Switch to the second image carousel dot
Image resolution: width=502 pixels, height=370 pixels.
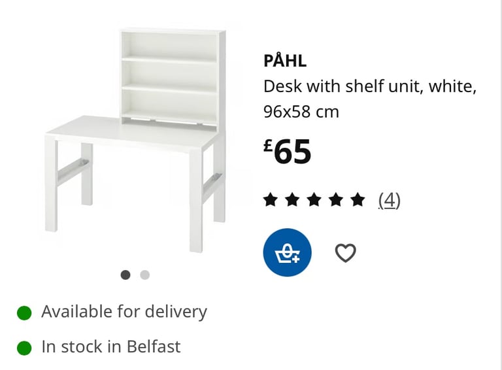coord(144,275)
